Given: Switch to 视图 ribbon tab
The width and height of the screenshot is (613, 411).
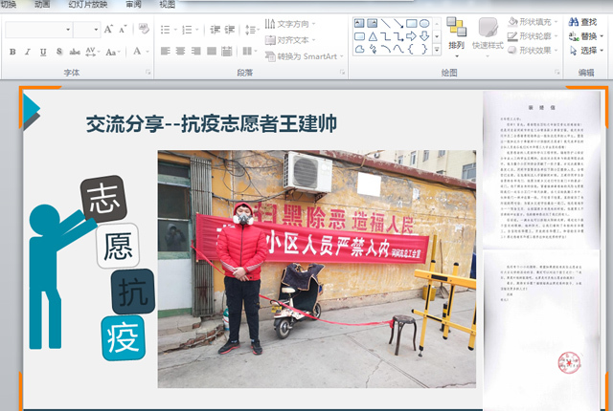Looking at the screenshot, I should [x=168, y=4].
